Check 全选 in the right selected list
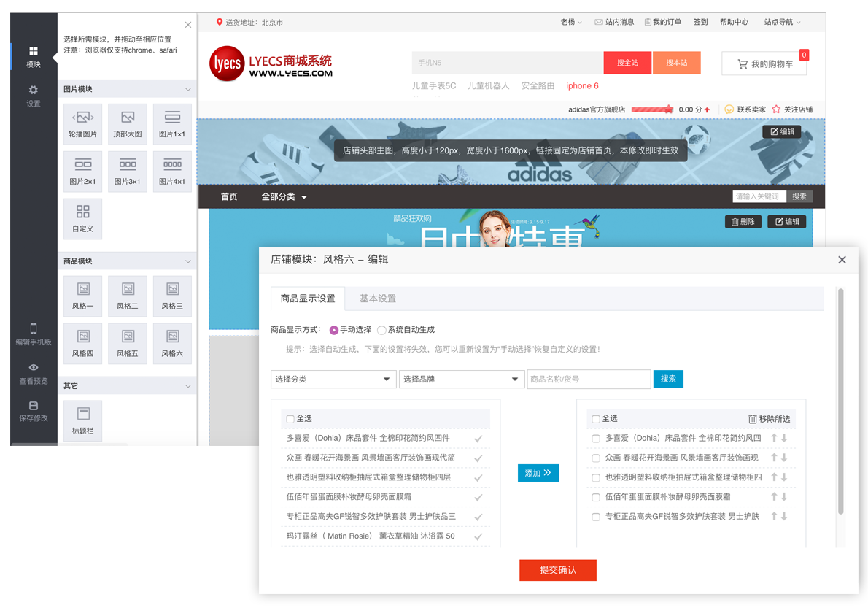The image size is (868, 616). click(x=596, y=420)
